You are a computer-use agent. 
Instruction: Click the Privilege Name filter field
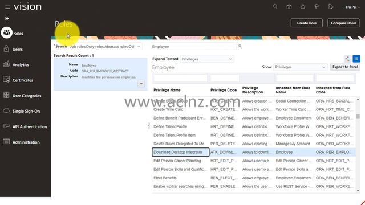pyautogui.click(x=180, y=78)
